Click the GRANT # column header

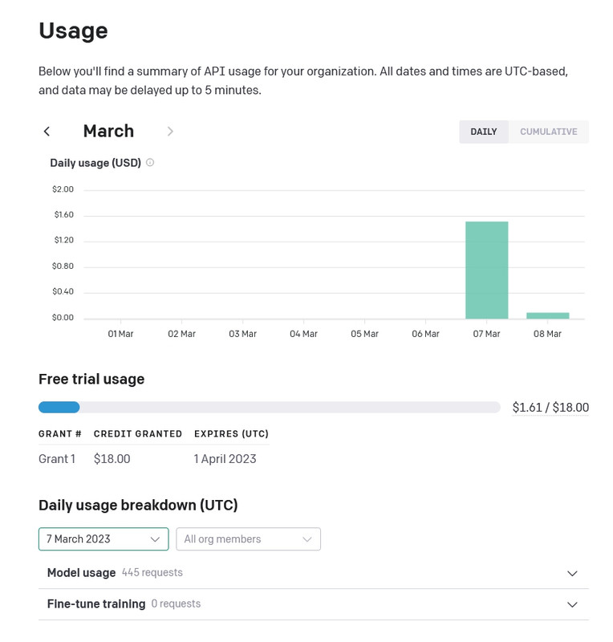60,434
